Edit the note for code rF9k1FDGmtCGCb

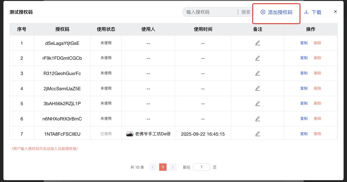point(257,58)
